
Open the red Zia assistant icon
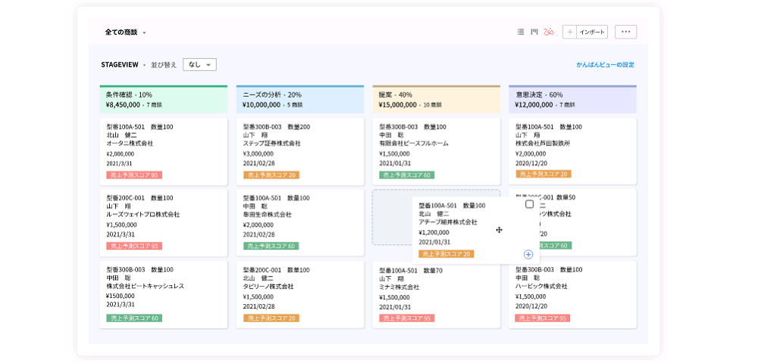point(548,32)
